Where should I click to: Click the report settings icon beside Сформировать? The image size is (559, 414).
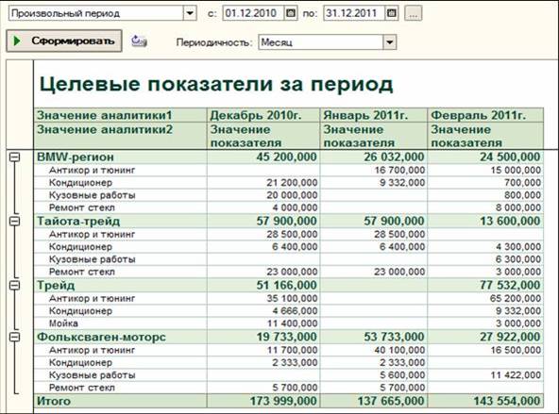[x=139, y=41]
